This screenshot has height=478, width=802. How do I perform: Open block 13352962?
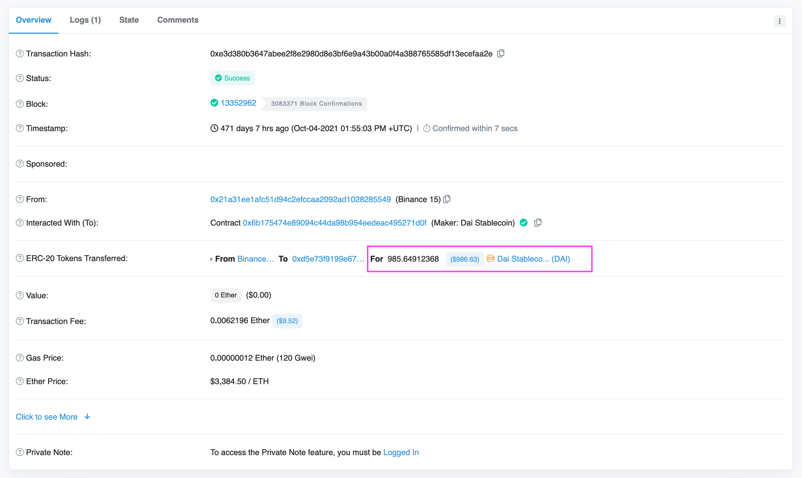coord(239,103)
